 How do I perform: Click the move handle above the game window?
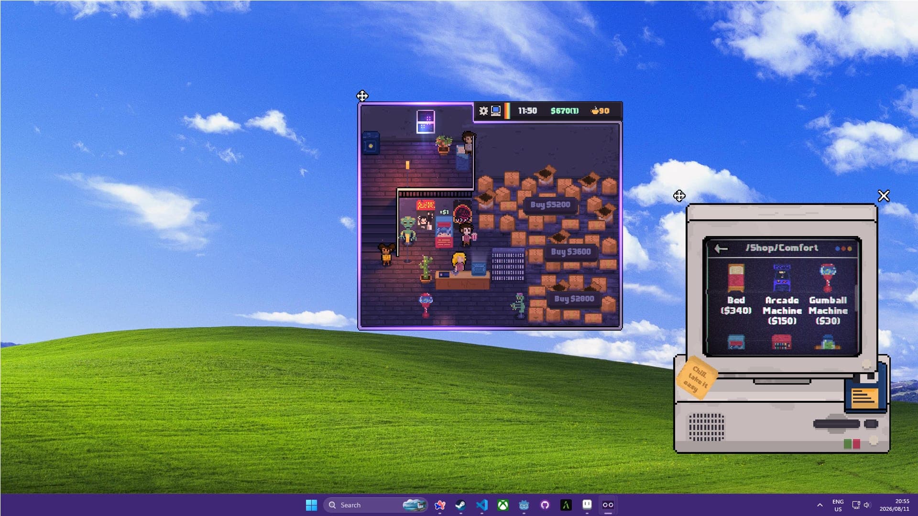362,96
